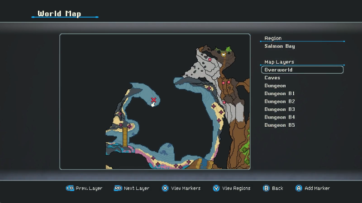Click the Back label
The image size is (362, 203).
tap(277, 188)
